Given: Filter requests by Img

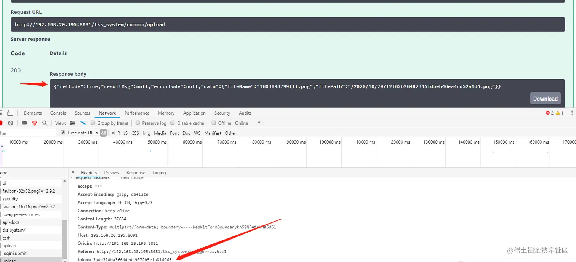Looking at the screenshot, I should [146, 133].
